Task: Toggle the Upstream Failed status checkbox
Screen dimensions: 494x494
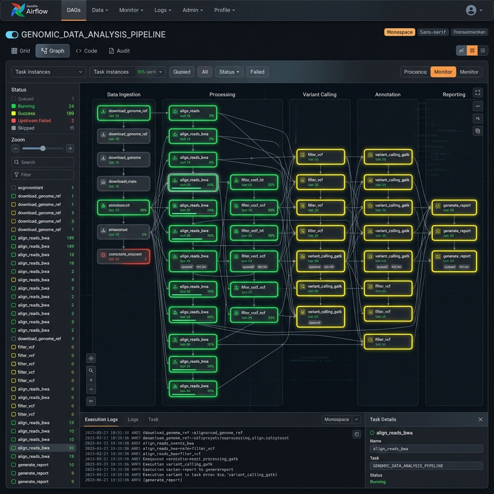Action: point(14,121)
